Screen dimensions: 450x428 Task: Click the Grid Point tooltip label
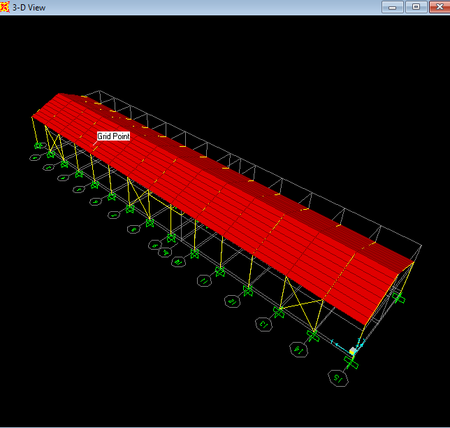(113, 136)
